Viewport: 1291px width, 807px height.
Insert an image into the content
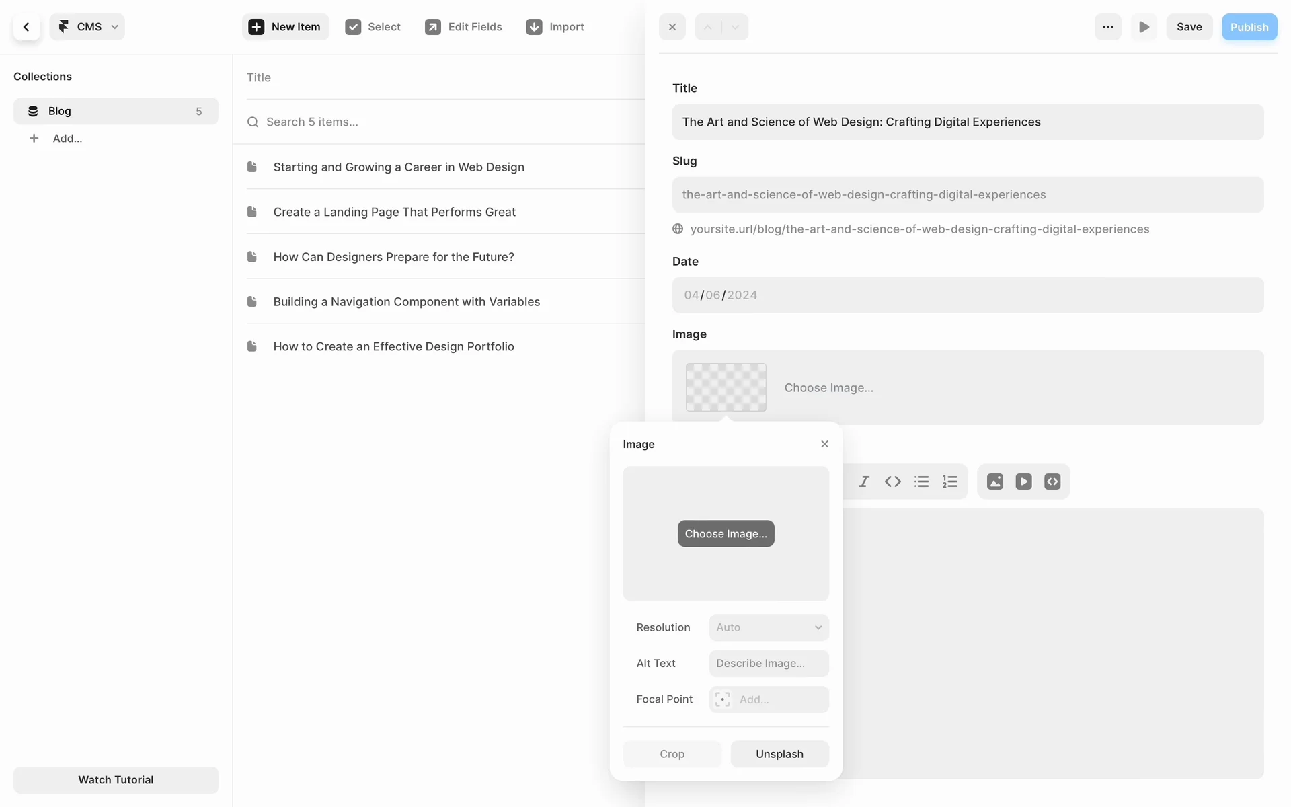tap(995, 482)
